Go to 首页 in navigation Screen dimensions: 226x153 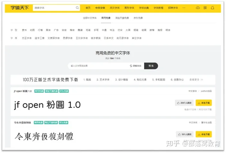pyautogui.click(x=88, y=8)
